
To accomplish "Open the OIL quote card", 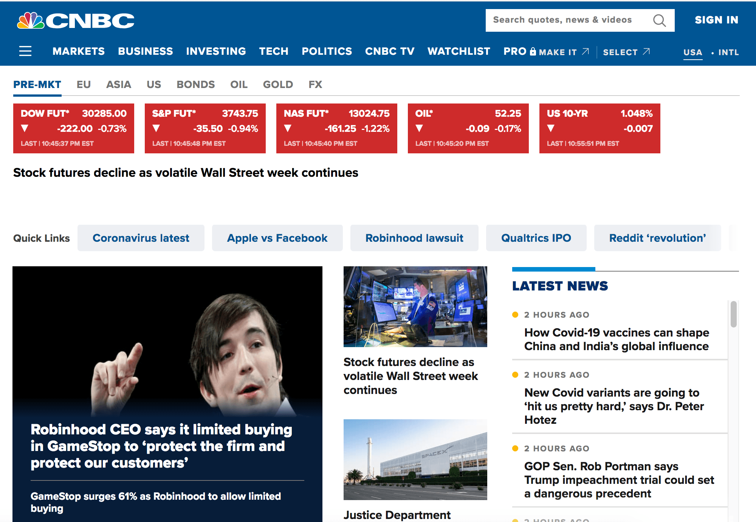I will 468,128.
